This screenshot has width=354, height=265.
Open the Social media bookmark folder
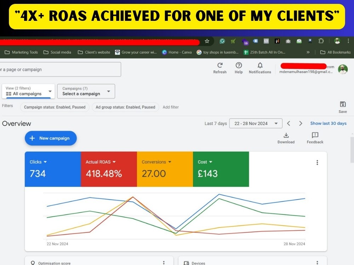(x=57, y=52)
